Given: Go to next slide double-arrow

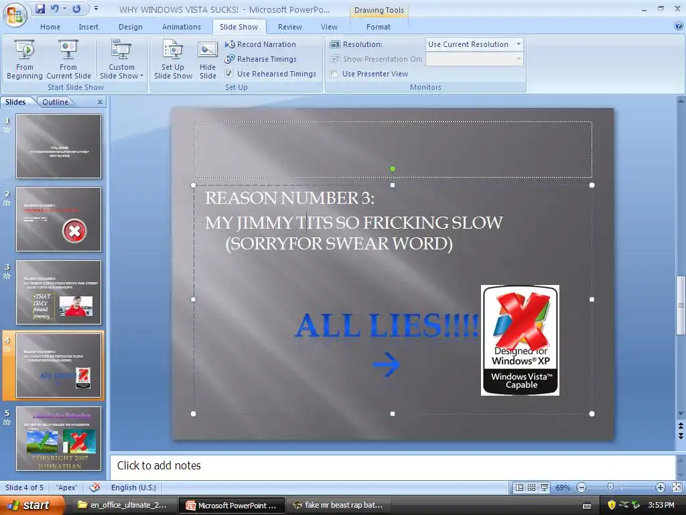Looking at the screenshot, I should pyautogui.click(x=681, y=436).
